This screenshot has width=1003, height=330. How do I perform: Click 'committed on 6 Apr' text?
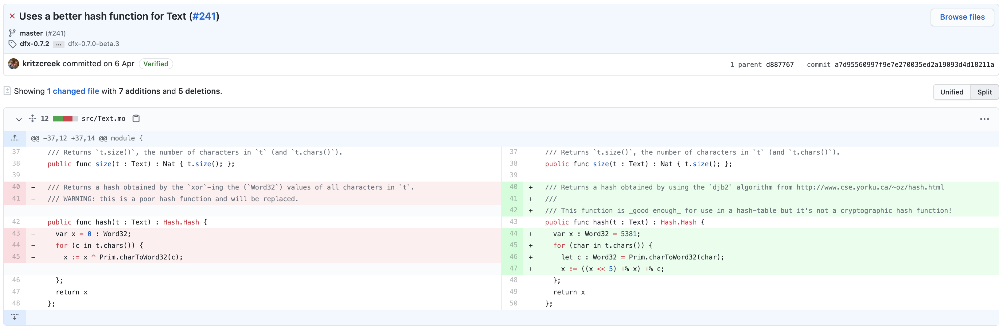98,63
